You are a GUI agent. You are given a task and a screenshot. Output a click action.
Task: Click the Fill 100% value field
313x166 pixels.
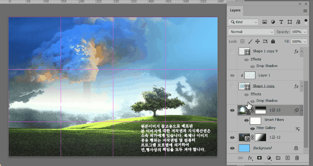click(296, 42)
